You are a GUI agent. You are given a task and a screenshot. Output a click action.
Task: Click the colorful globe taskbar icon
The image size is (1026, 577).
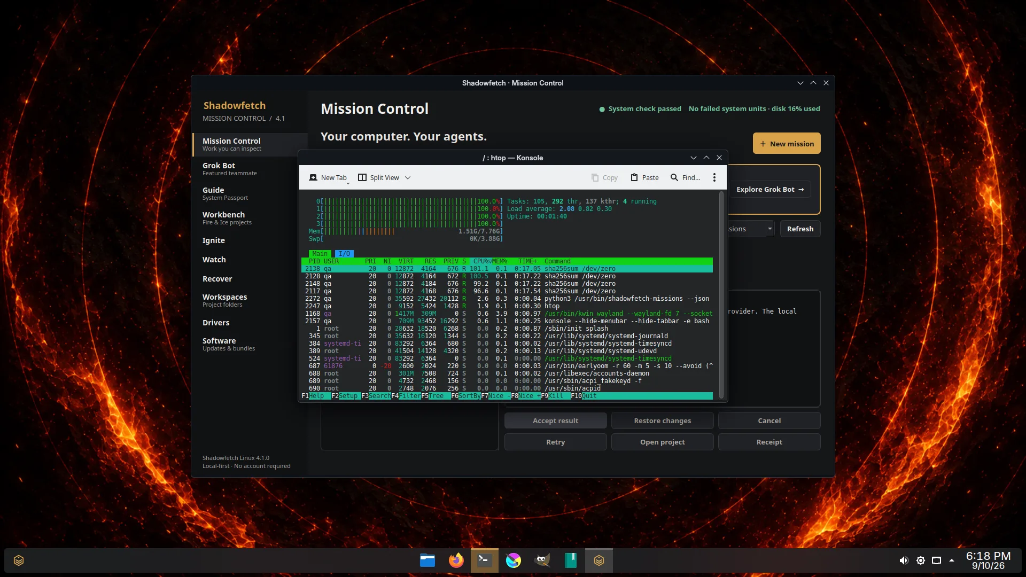[514, 560]
